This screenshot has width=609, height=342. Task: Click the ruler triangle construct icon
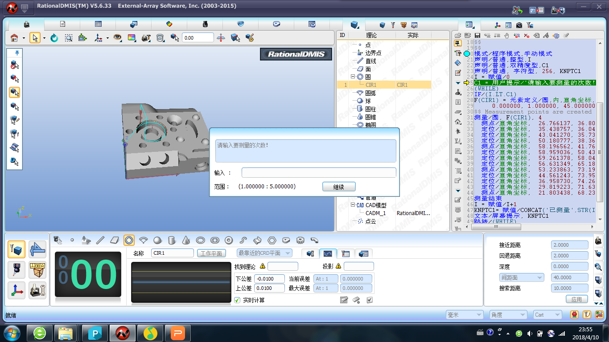click(37, 249)
